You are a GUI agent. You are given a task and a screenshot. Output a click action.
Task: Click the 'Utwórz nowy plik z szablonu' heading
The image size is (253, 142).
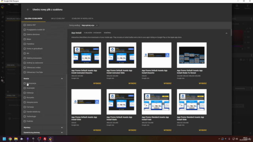[x=47, y=9]
